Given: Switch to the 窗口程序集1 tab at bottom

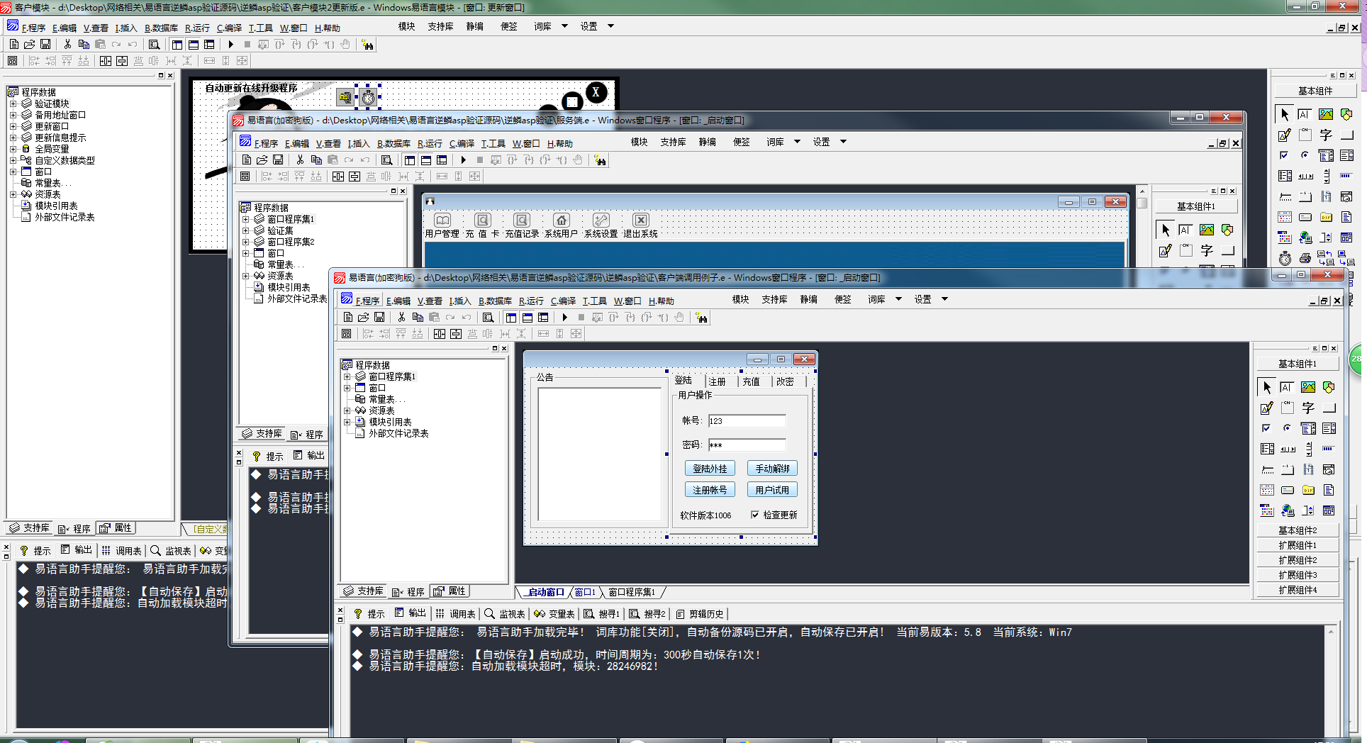Looking at the screenshot, I should [632, 592].
